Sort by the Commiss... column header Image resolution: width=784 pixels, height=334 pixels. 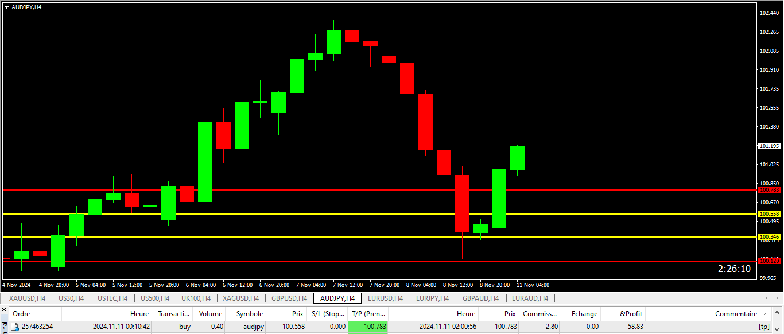click(540, 314)
